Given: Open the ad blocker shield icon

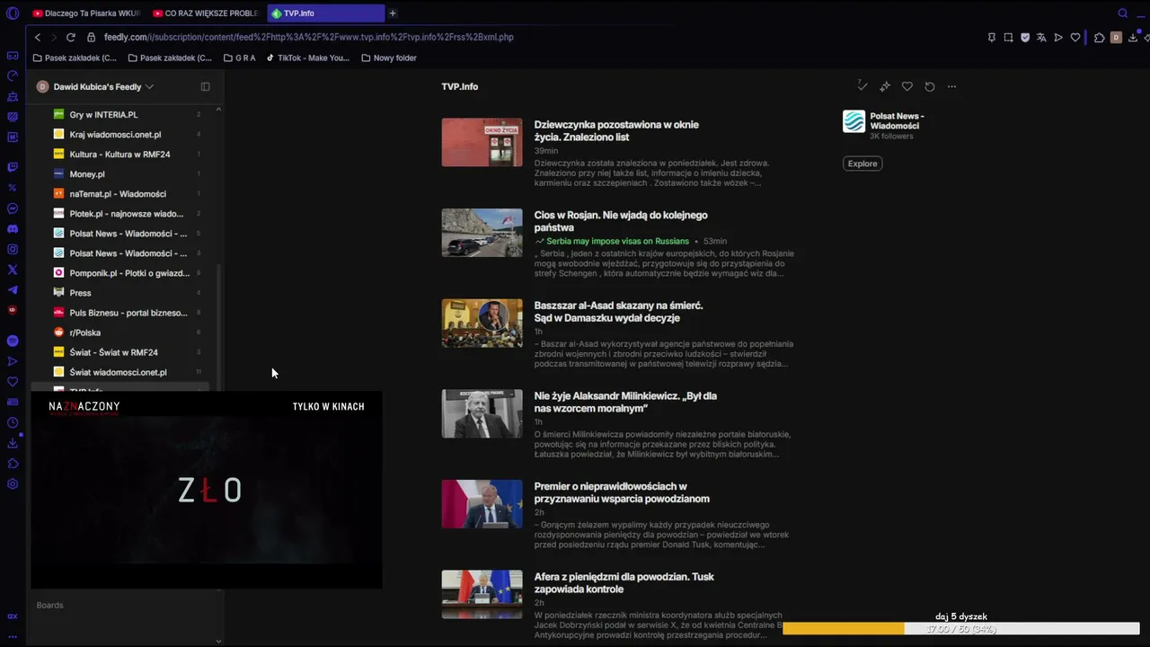Looking at the screenshot, I should pos(1025,38).
